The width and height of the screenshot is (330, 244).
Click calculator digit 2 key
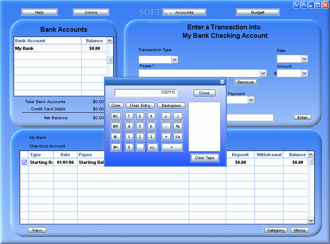[140, 137]
